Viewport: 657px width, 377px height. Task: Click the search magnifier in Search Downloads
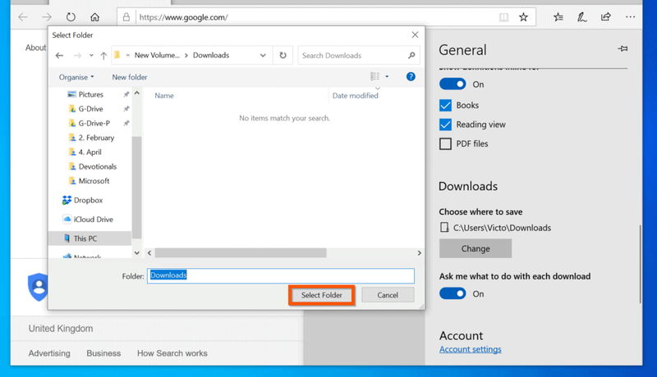coord(411,55)
